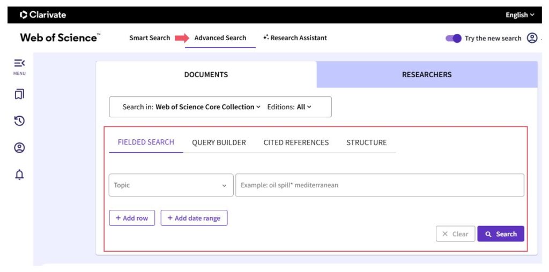Image resolution: width=549 pixels, height=272 pixels.
Task: Open search history clock icon
Action: pyautogui.click(x=19, y=121)
